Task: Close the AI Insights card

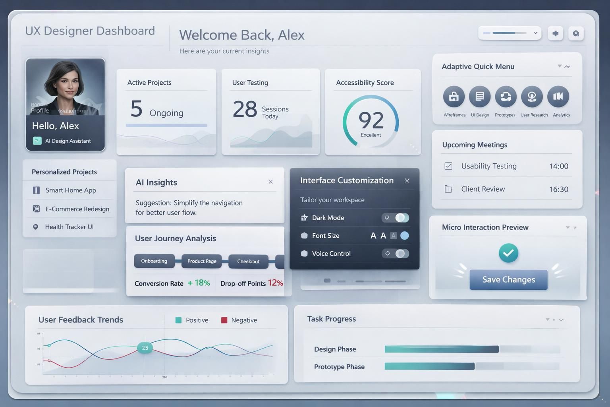Action: [x=270, y=182]
